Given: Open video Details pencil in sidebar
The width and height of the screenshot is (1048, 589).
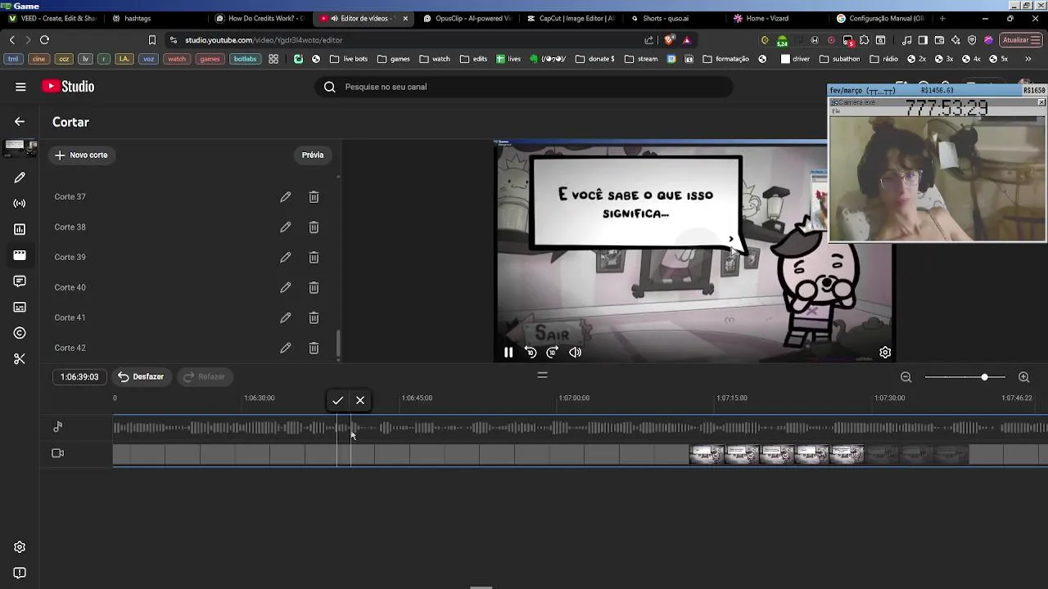Looking at the screenshot, I should 20,178.
